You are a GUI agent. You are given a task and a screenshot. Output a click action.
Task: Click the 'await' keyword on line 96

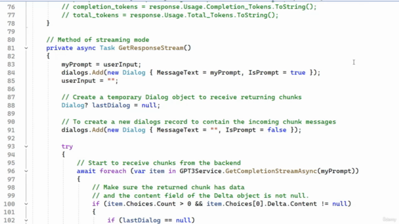tap(86, 171)
